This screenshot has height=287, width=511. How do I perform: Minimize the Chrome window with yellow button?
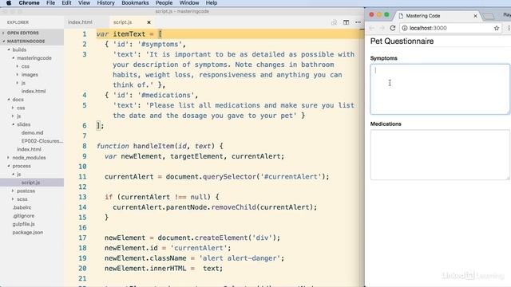pyautogui.click(x=379, y=14)
